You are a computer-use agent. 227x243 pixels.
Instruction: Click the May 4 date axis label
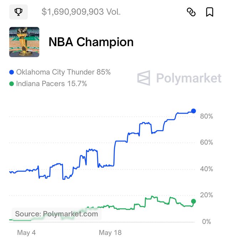coord(26,233)
